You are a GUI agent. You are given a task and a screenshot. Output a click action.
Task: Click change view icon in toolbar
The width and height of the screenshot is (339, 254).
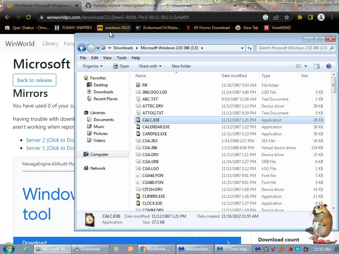click(298, 66)
